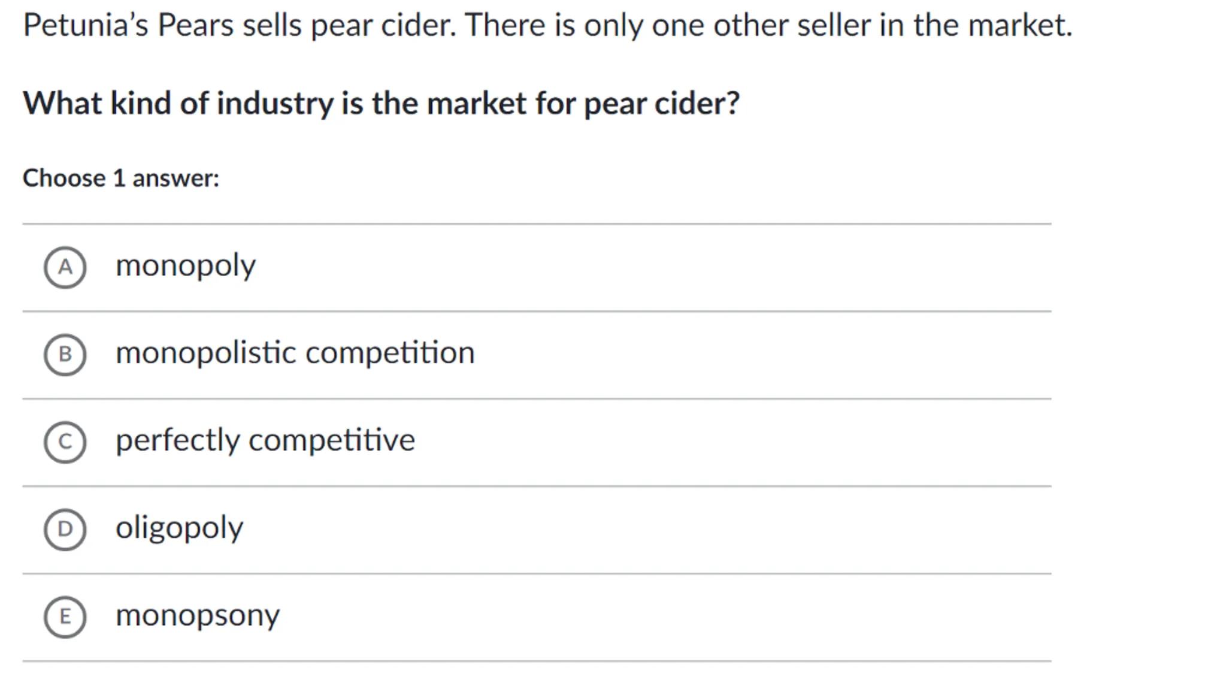Choose the "oligopoly" answer text
Viewport: 1226px width, 698px height.
click(179, 528)
